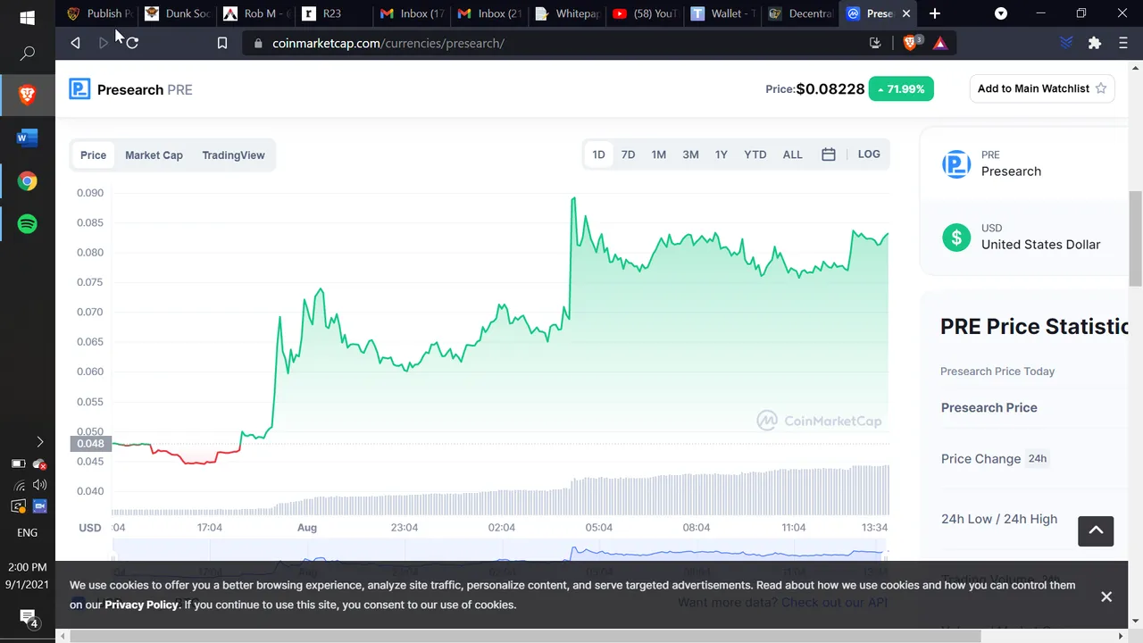The height and width of the screenshot is (643, 1143).
Task: Open Google Chrome from the taskbar
Action: pyautogui.click(x=27, y=181)
